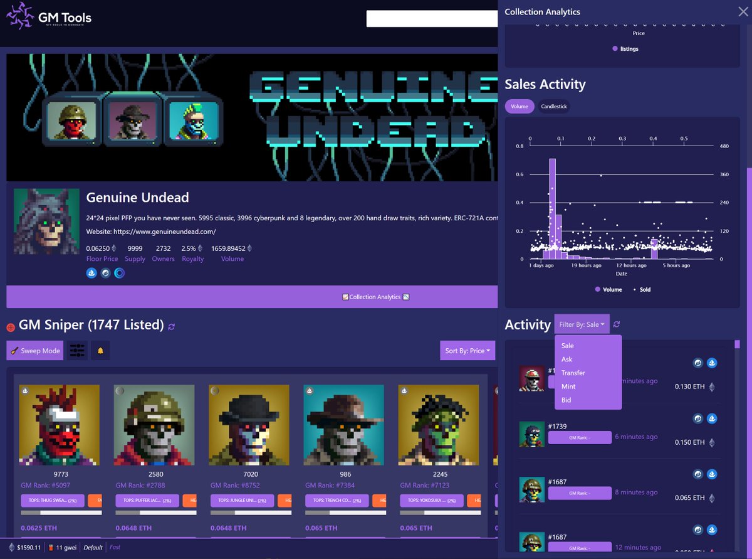Click the ETH symbol beside 0.150 ETH

coord(711,442)
